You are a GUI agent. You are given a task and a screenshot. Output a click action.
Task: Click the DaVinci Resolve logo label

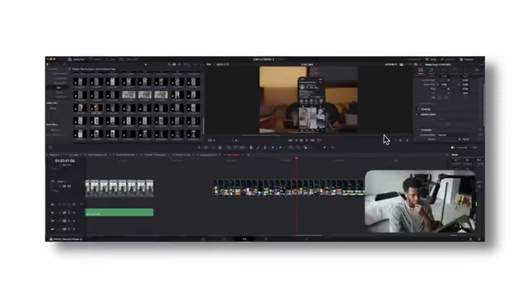pos(66,239)
